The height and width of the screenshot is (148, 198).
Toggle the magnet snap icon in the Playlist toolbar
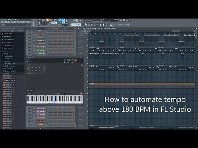[80, 28]
